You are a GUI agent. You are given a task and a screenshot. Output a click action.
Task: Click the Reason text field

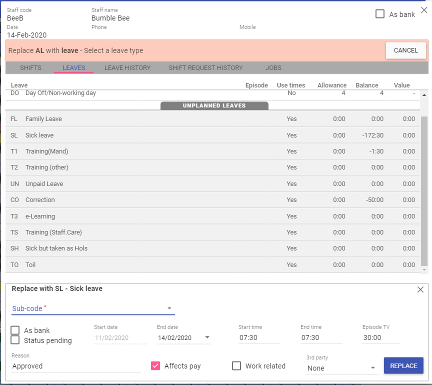[76, 366]
